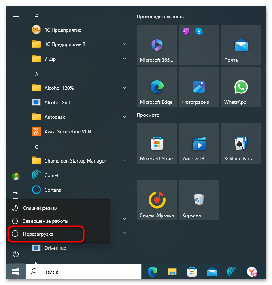The width and height of the screenshot is (272, 285).
Task: Click the Windows Start button
Action: pos(16,272)
